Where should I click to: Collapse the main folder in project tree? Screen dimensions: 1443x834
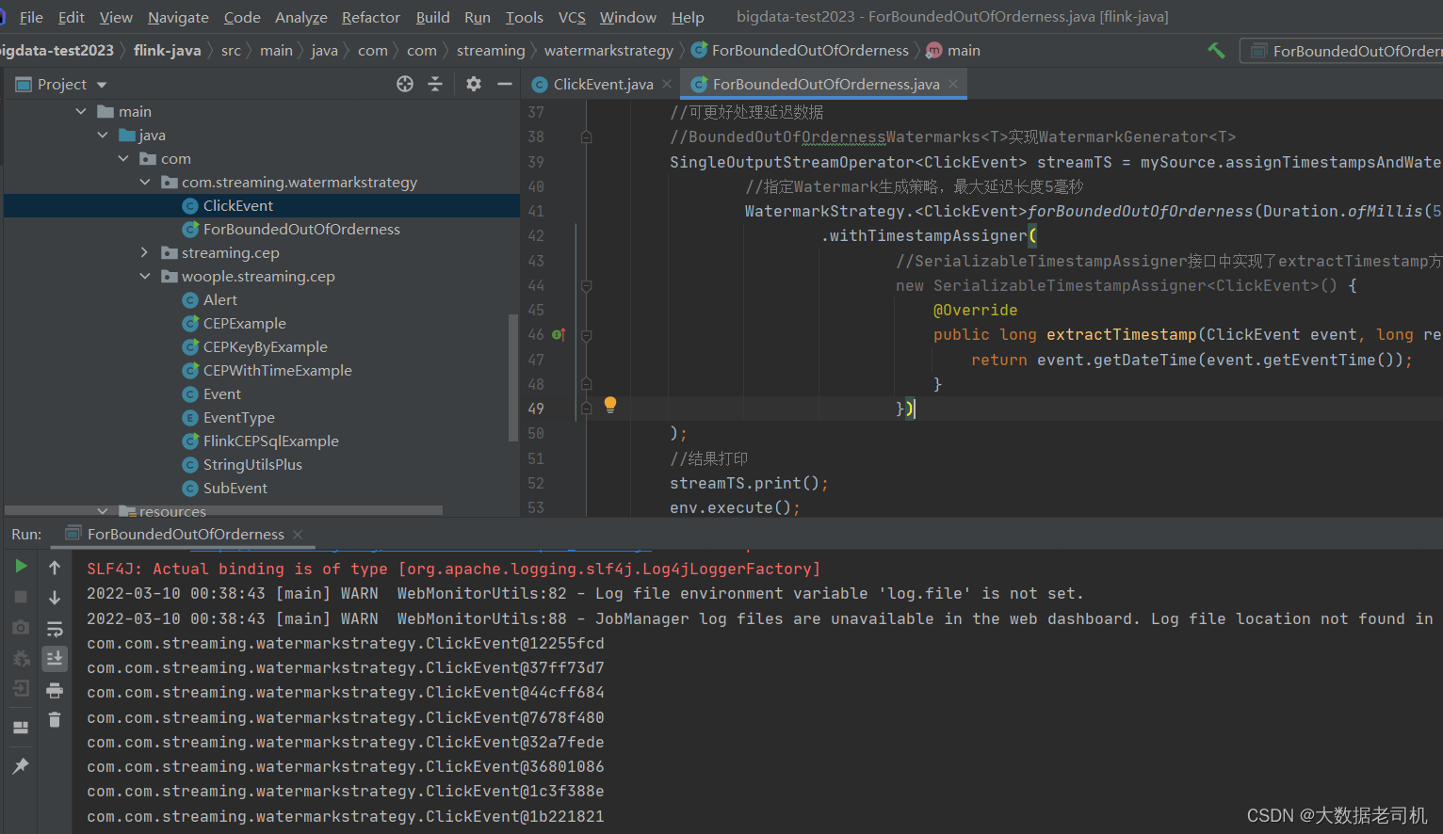click(81, 111)
